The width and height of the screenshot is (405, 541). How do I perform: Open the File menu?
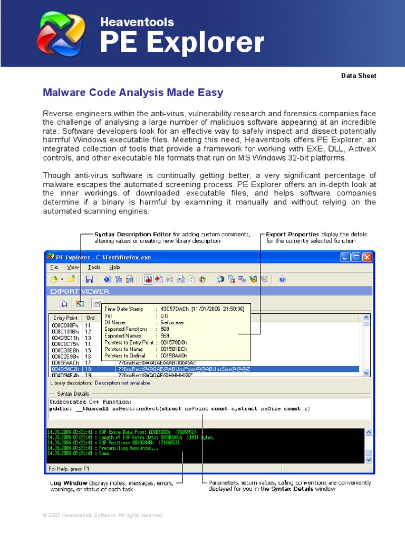[x=54, y=267]
